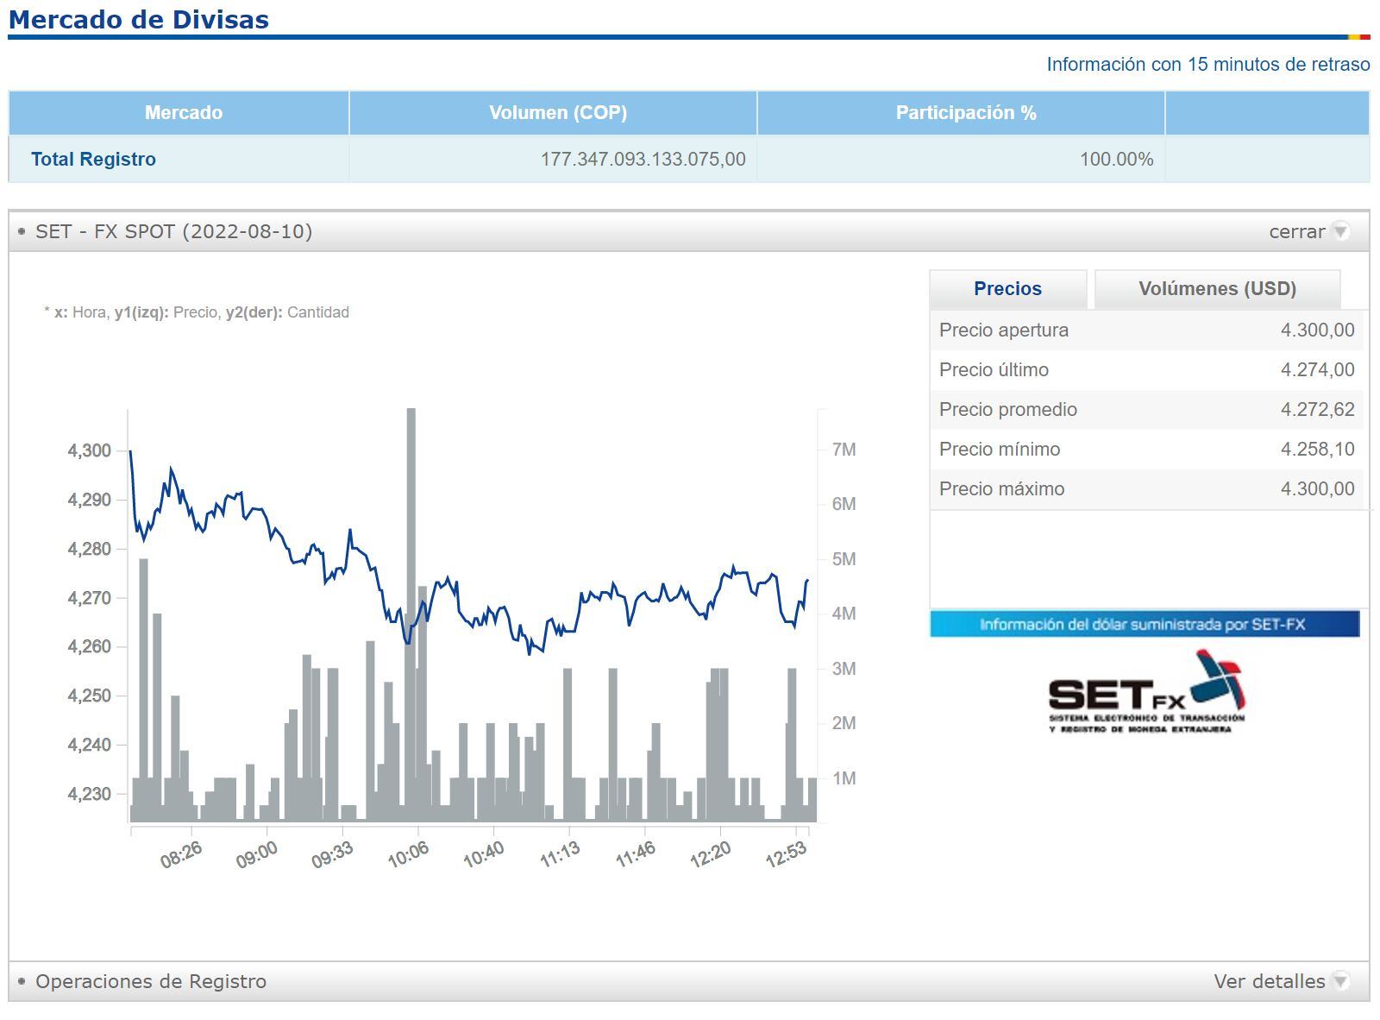Click the Total Registro market link
The width and height of the screenshot is (1380, 1020).
(x=93, y=160)
